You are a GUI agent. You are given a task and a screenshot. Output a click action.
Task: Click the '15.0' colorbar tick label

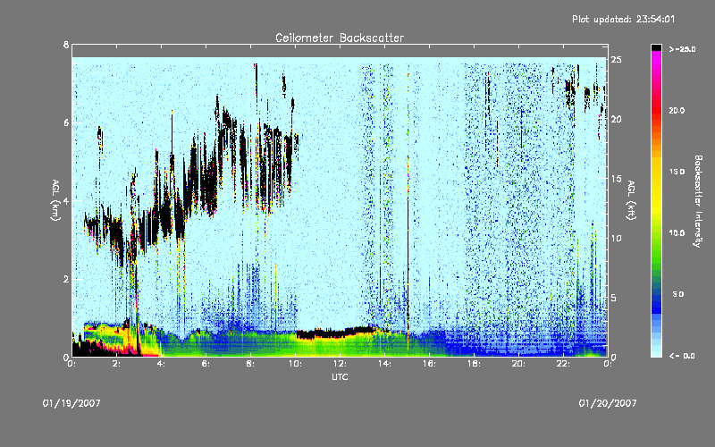click(x=677, y=172)
